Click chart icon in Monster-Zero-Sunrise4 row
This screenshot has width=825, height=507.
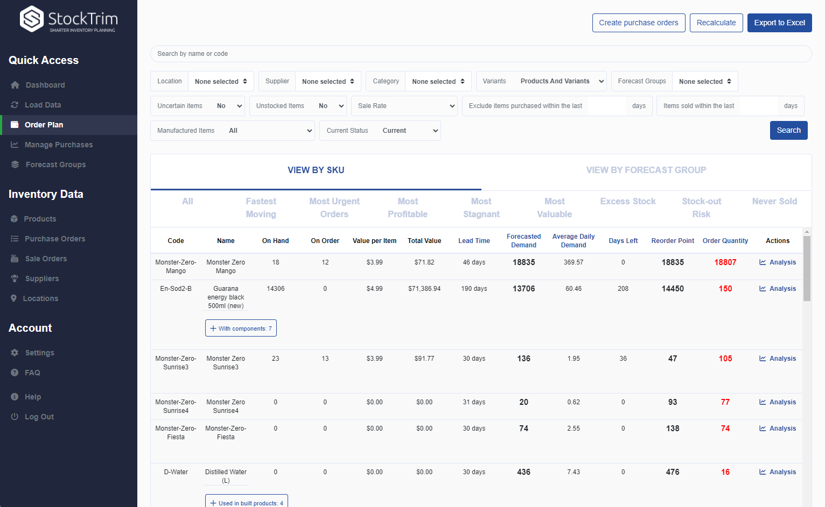(x=763, y=402)
